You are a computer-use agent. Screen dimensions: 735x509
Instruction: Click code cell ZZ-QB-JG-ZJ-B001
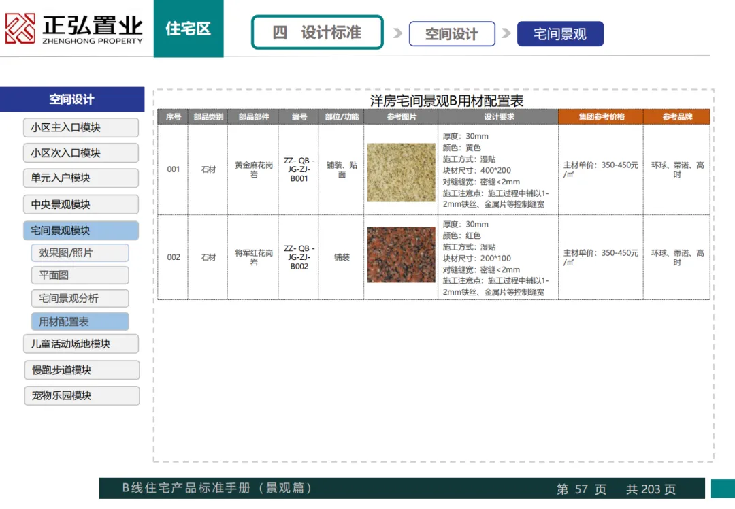point(299,169)
